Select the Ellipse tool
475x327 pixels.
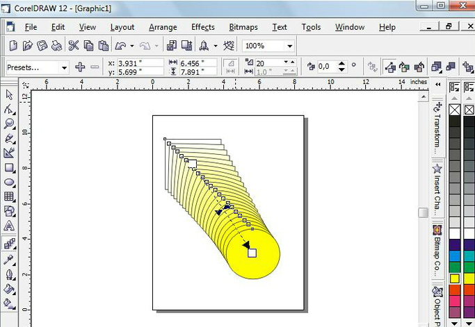point(9,183)
